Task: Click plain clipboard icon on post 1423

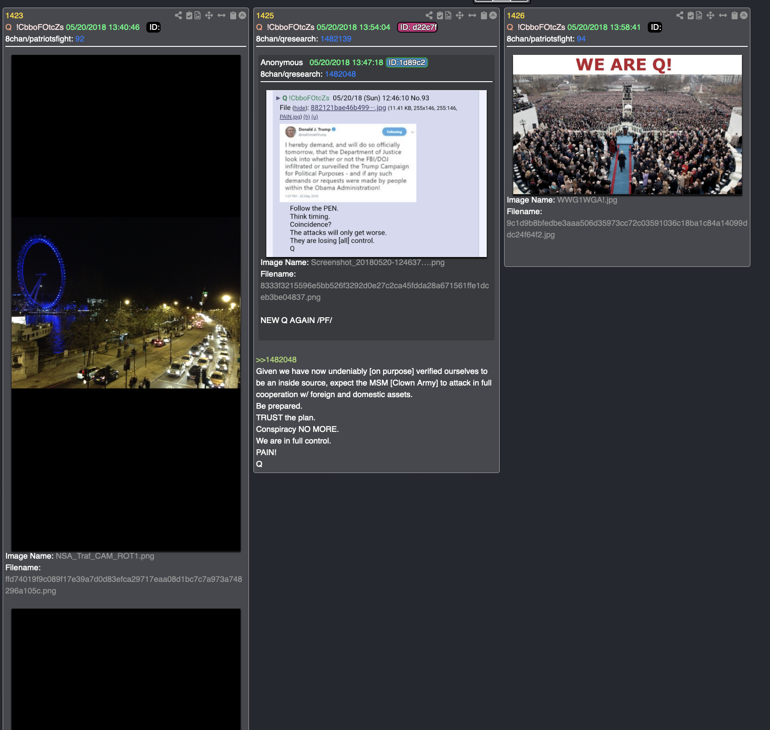Action: (x=233, y=16)
